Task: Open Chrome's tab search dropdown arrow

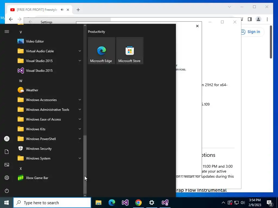Action: [x=229, y=7]
